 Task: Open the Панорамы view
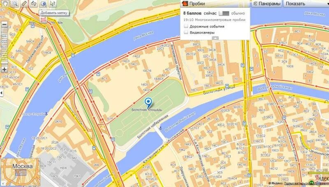[266, 4]
